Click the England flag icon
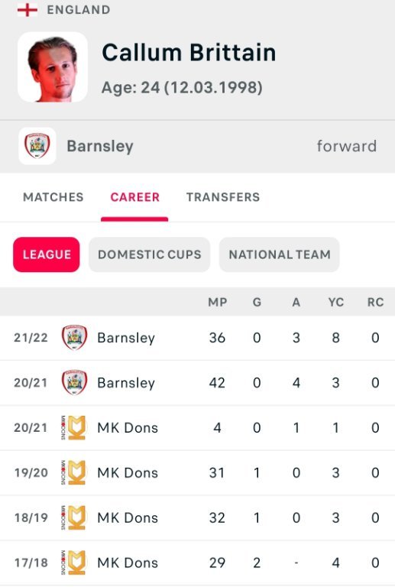This screenshot has height=587, width=395. pos(28,9)
